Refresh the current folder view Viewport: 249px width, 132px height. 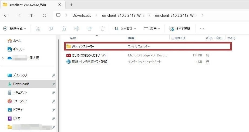[x=45, y=15]
